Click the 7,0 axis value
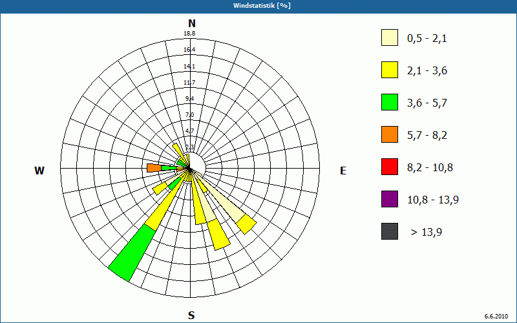The width and height of the screenshot is (517, 323). coord(189,115)
